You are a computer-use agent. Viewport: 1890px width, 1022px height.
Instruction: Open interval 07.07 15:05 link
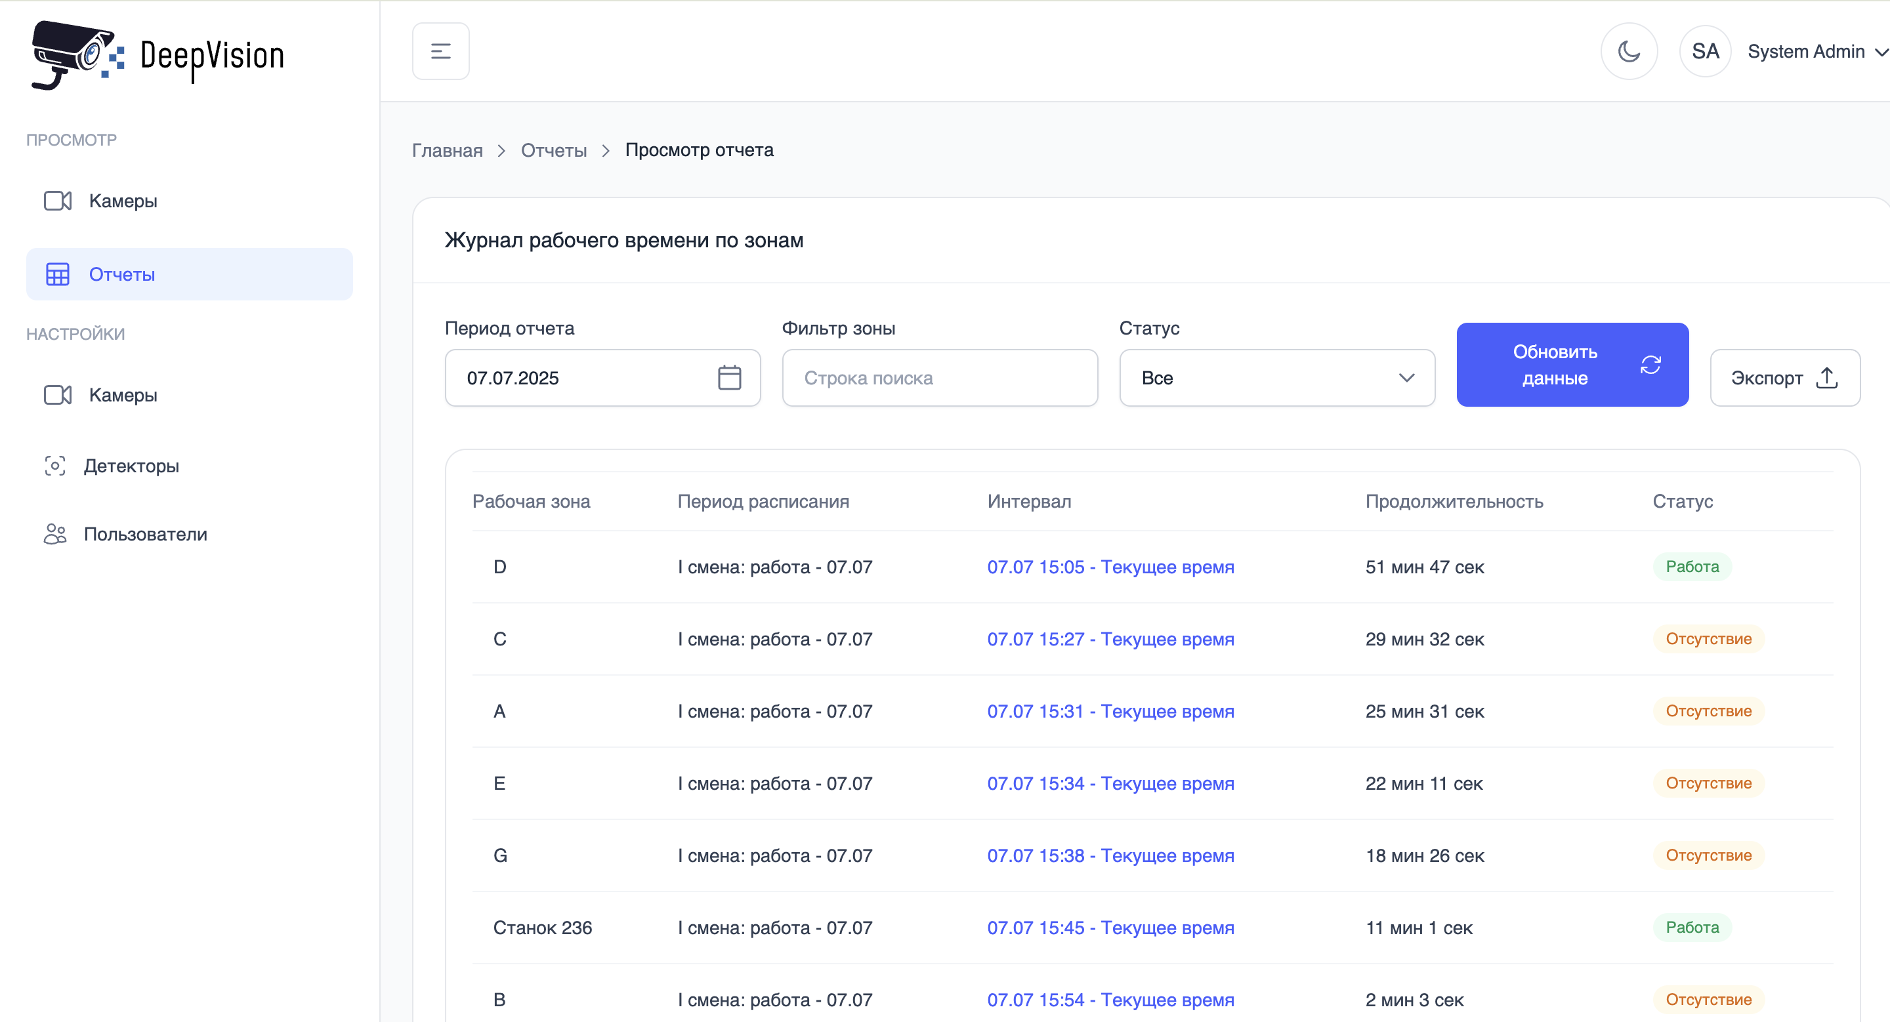[1110, 567]
